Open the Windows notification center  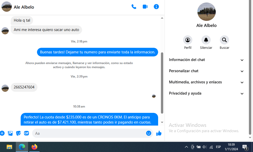pyautogui.click(x=245, y=147)
